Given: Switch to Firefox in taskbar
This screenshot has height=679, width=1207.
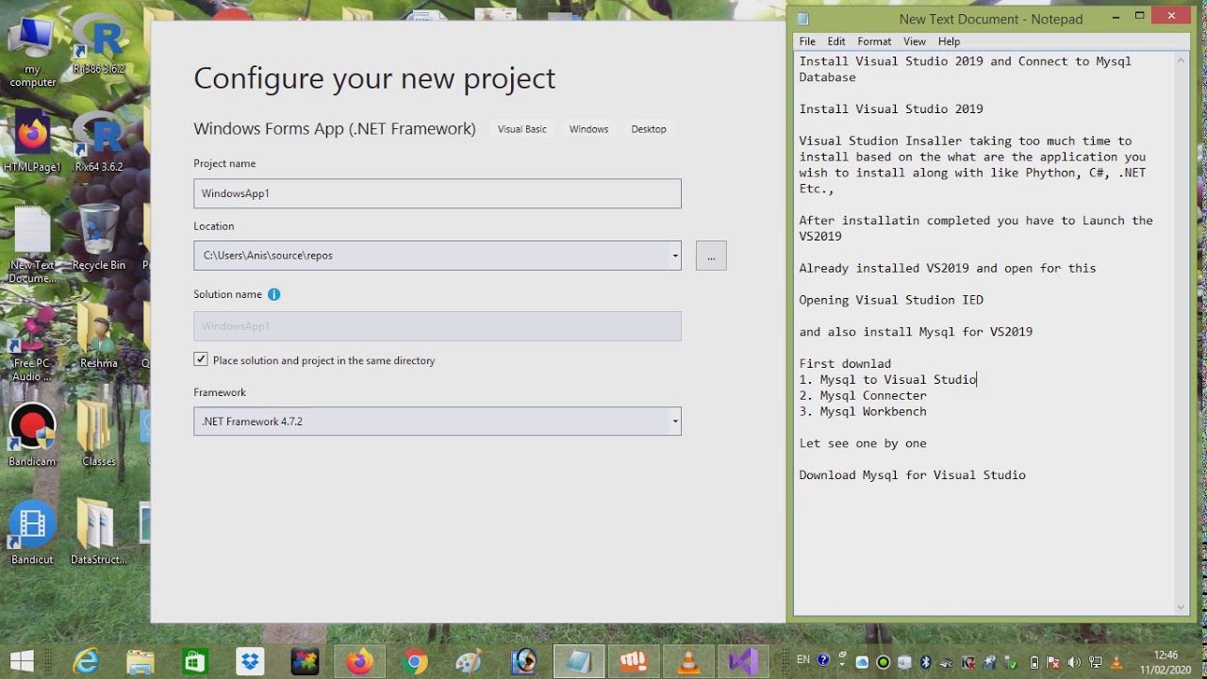Looking at the screenshot, I should [x=359, y=662].
